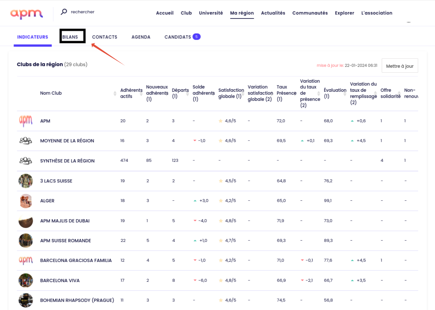Open the APM row logo
The width and height of the screenshot is (435, 310).
point(26,121)
